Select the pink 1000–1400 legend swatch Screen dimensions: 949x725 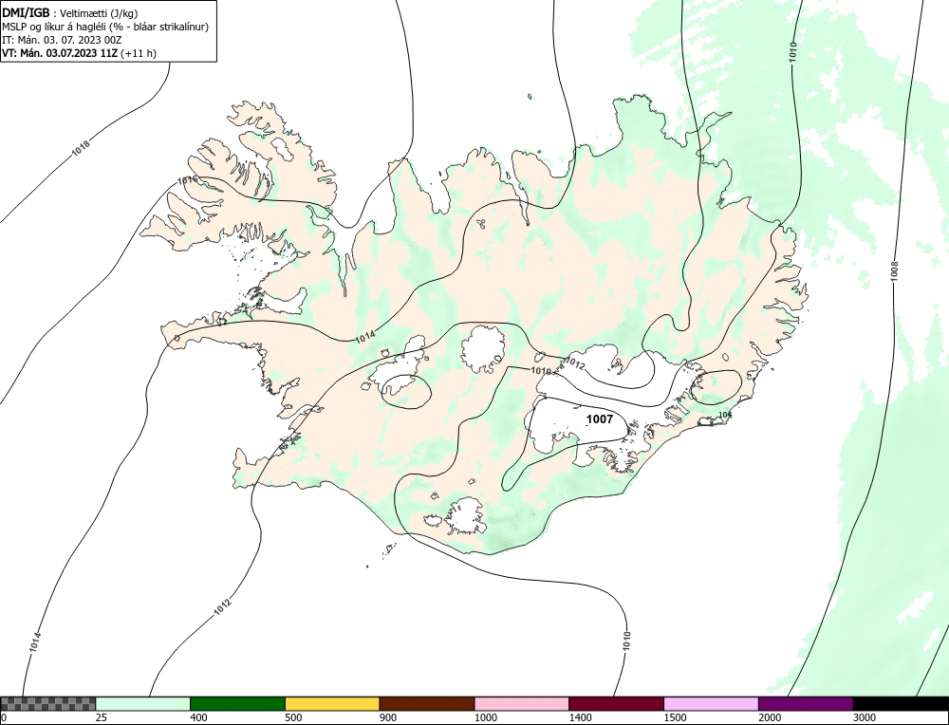(x=522, y=703)
